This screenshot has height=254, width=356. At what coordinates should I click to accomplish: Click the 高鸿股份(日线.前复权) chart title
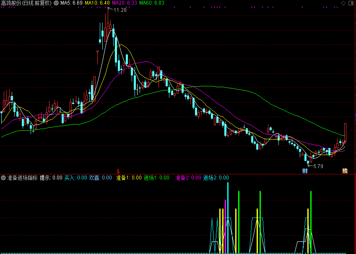(x=26, y=3)
